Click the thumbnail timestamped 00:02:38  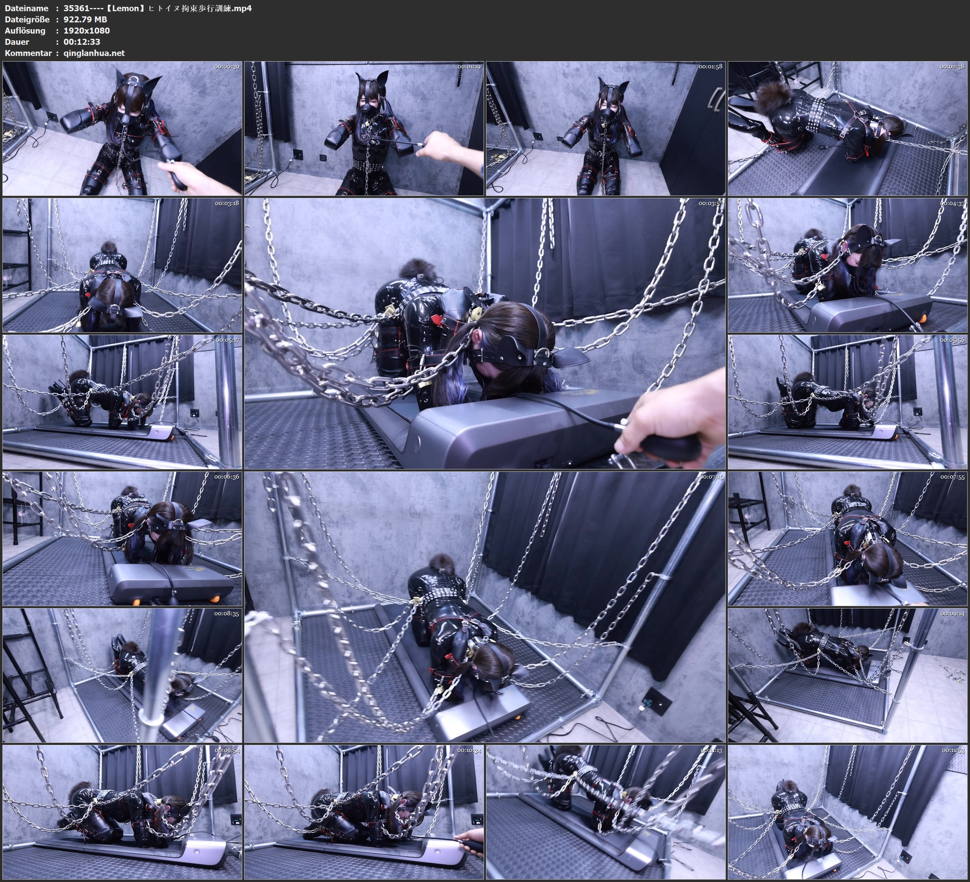847,129
